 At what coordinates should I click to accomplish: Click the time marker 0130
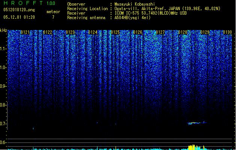(x=227, y=32)
